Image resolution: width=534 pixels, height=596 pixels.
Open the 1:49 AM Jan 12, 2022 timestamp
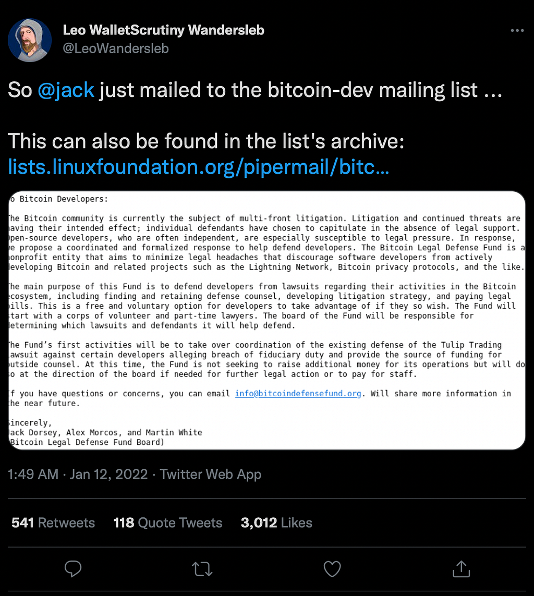[x=78, y=475]
